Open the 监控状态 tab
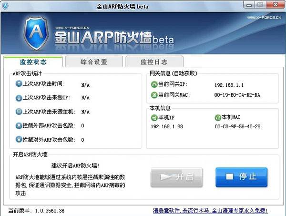286x216 pixels. 33,62
